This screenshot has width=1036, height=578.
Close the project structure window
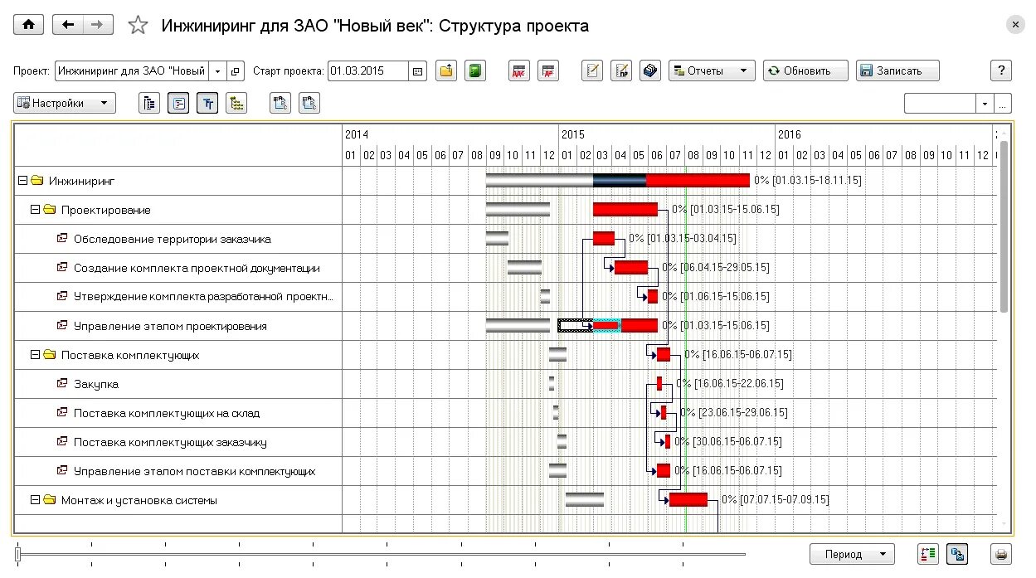(1016, 25)
